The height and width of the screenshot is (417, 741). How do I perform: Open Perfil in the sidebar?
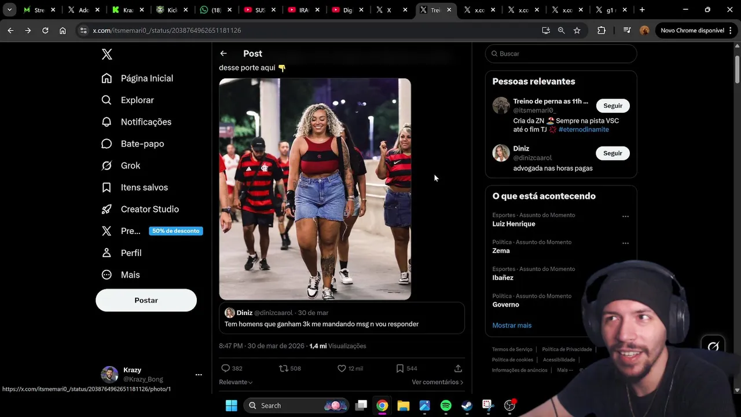[122, 253]
